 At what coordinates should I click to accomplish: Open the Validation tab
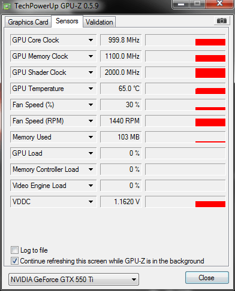click(x=100, y=22)
